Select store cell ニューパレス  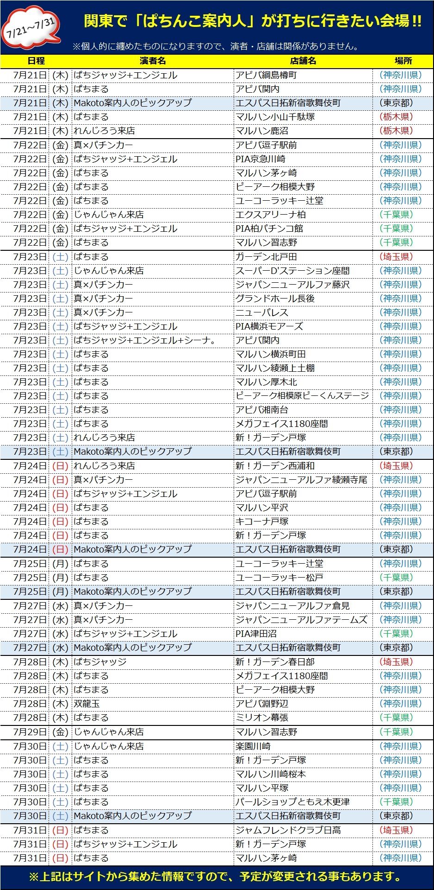point(303,312)
